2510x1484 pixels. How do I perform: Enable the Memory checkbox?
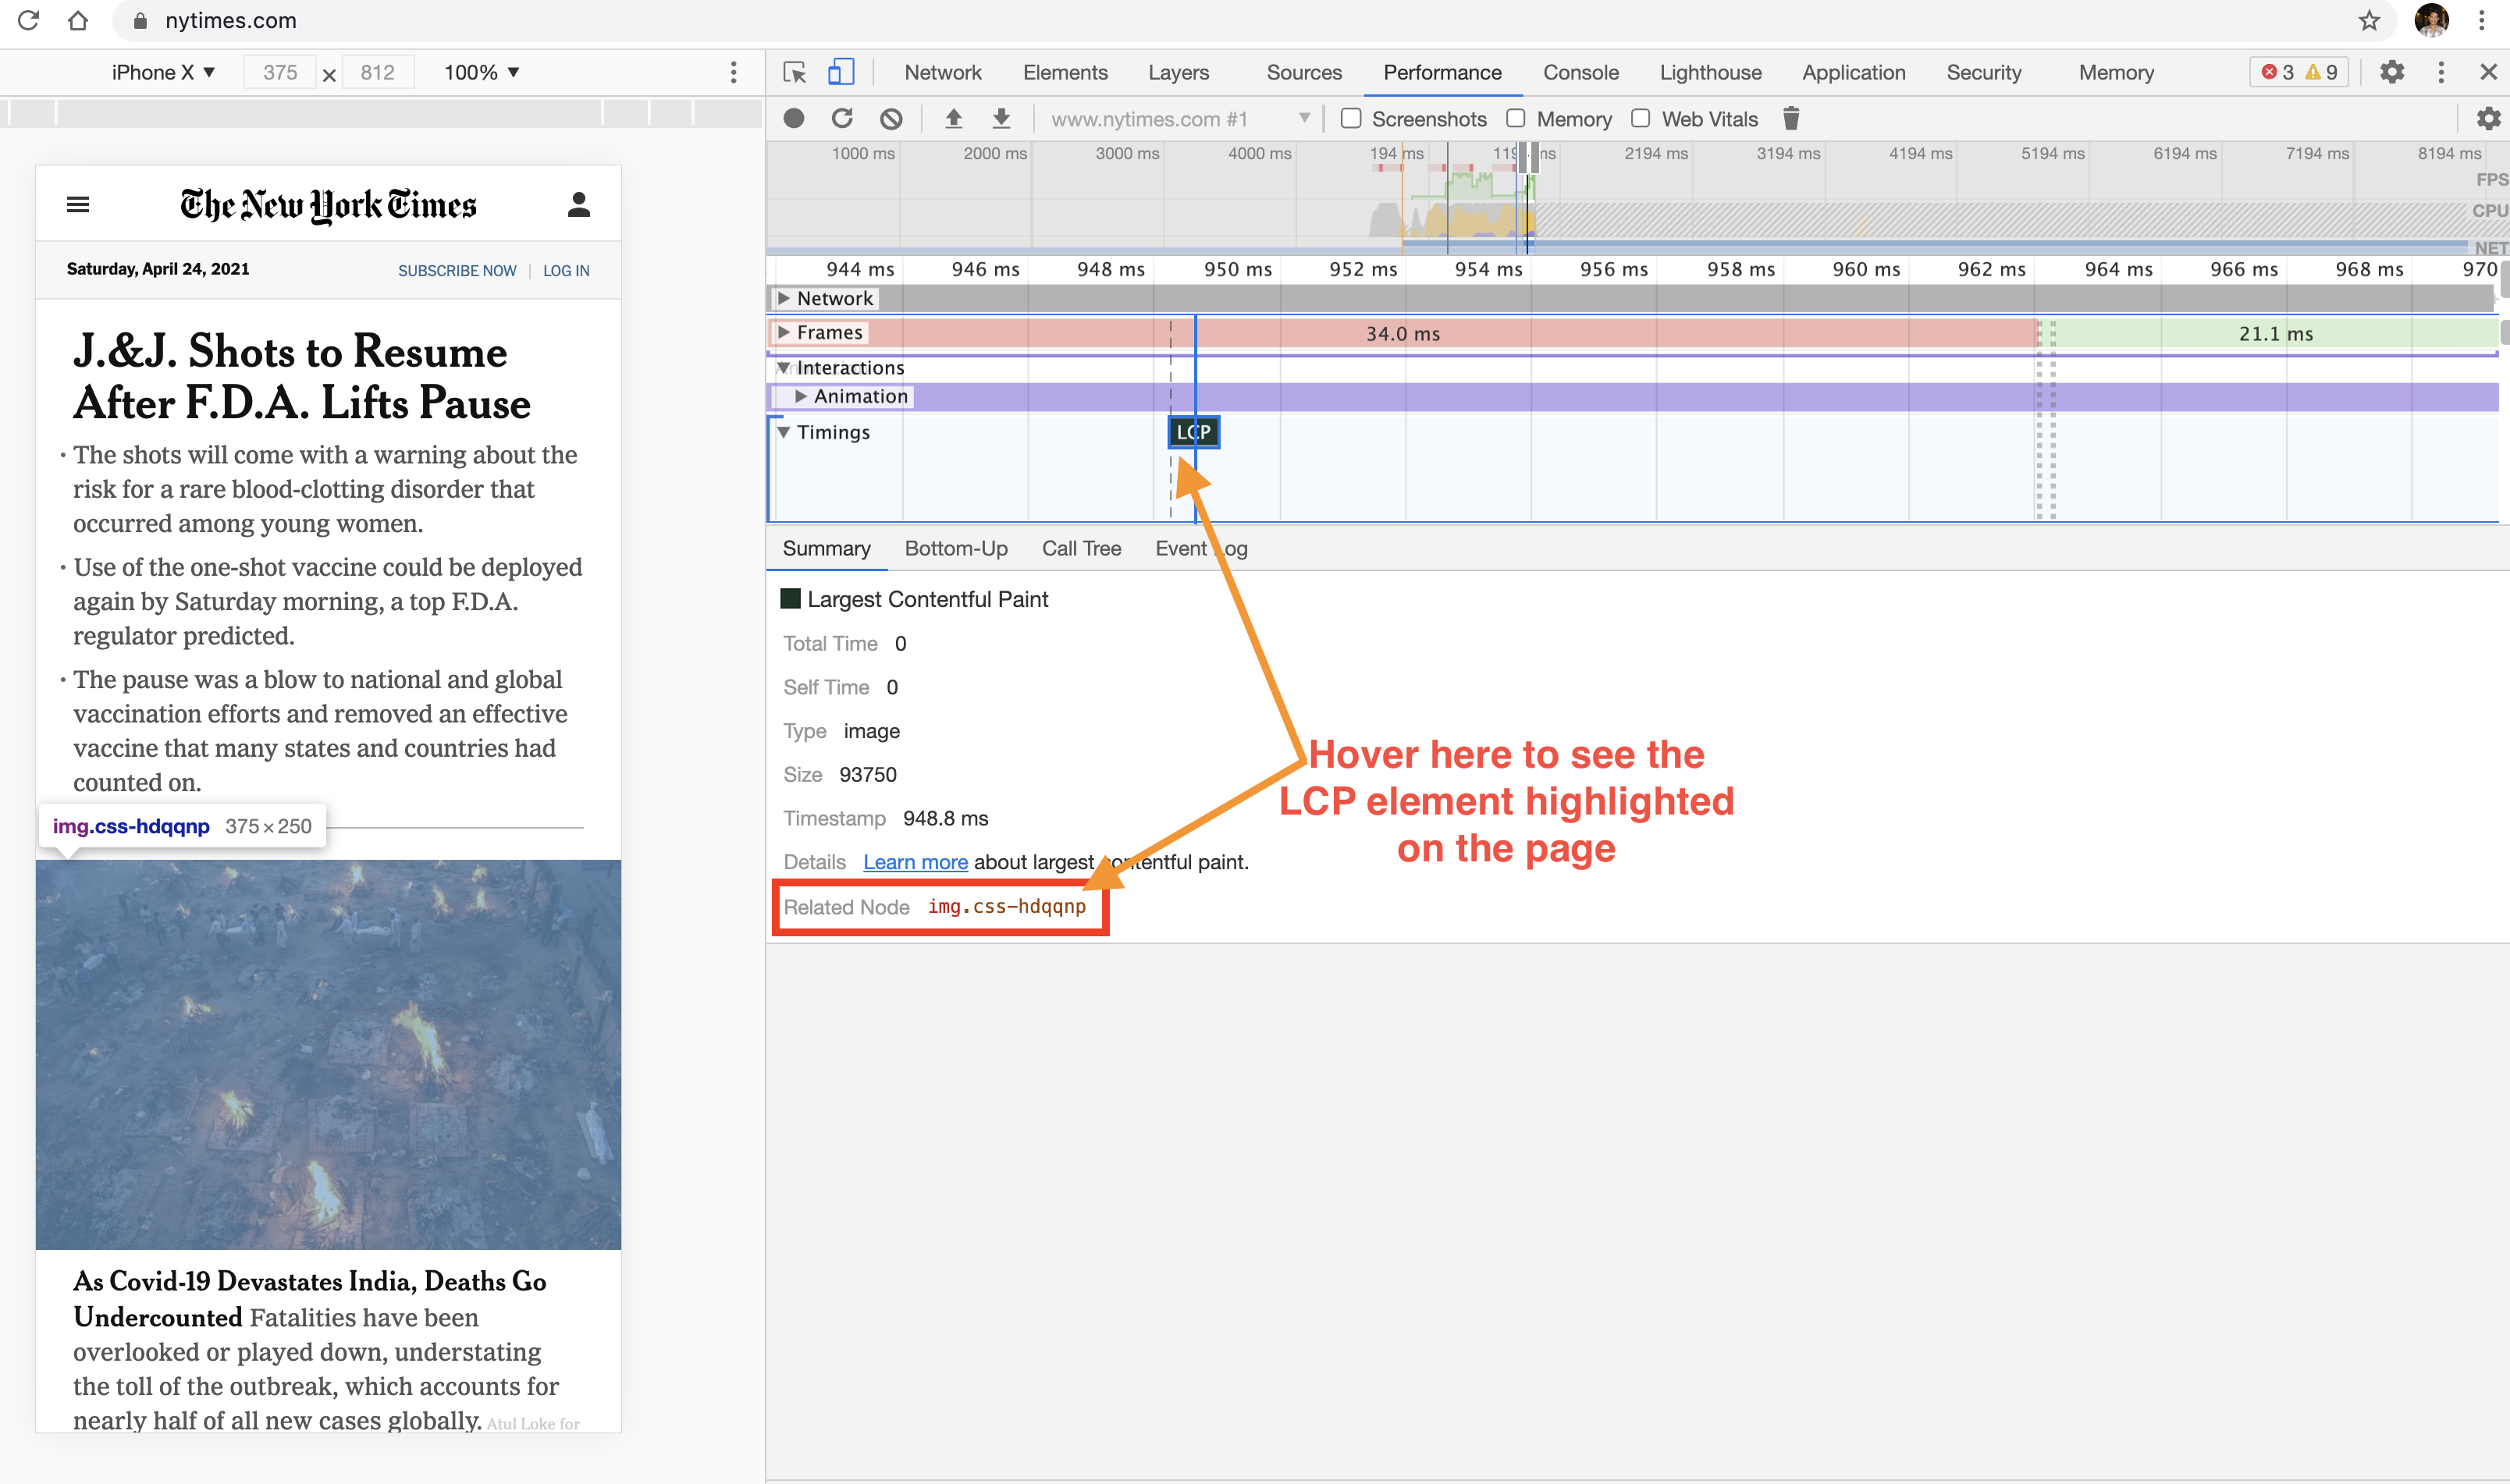[1516, 118]
